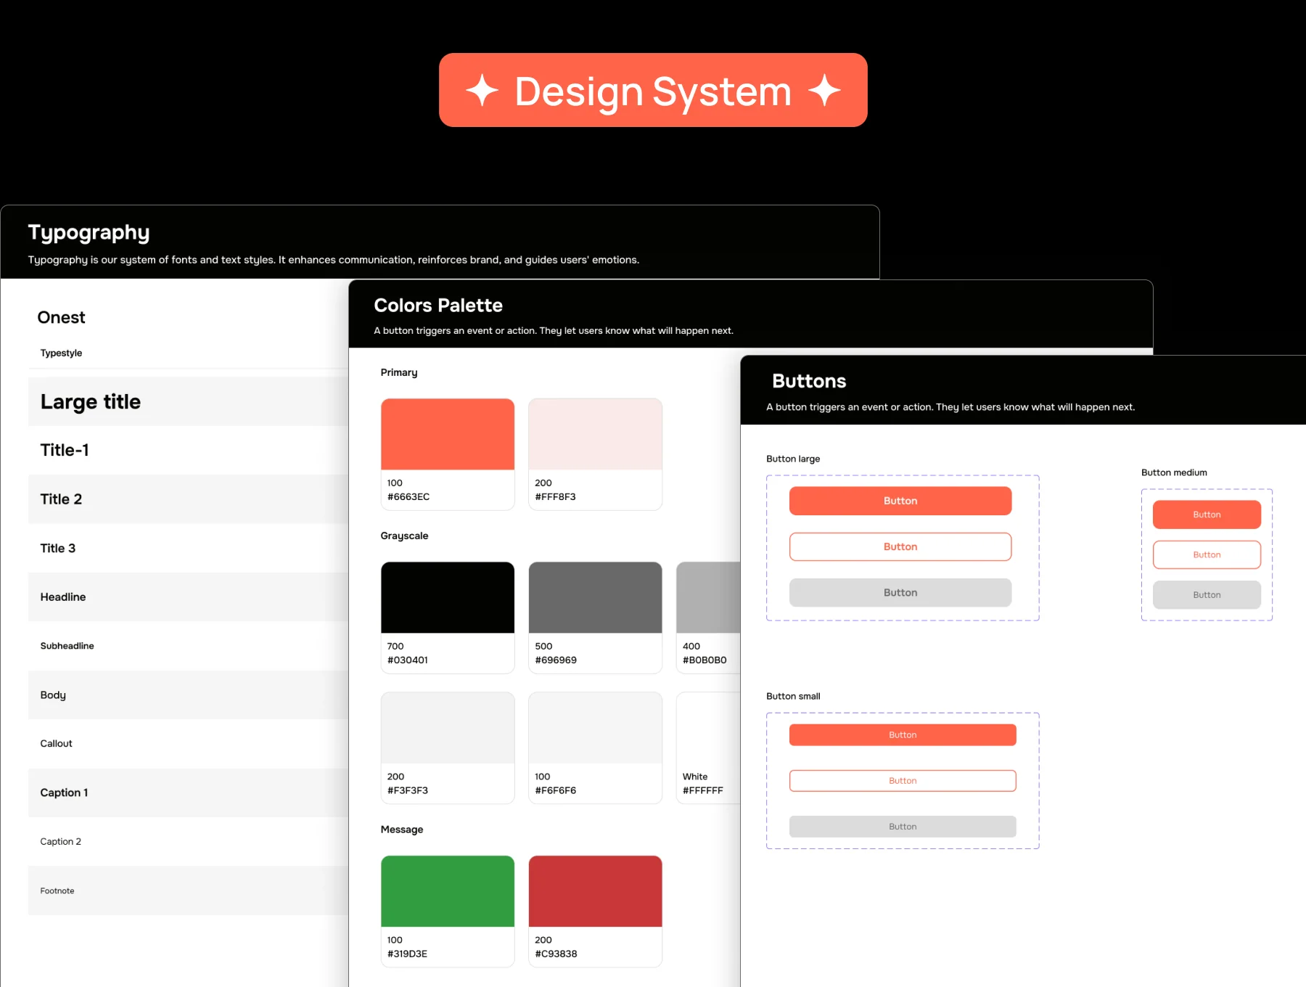The width and height of the screenshot is (1306, 987).
Task: Click the small outlined Button
Action: point(903,780)
